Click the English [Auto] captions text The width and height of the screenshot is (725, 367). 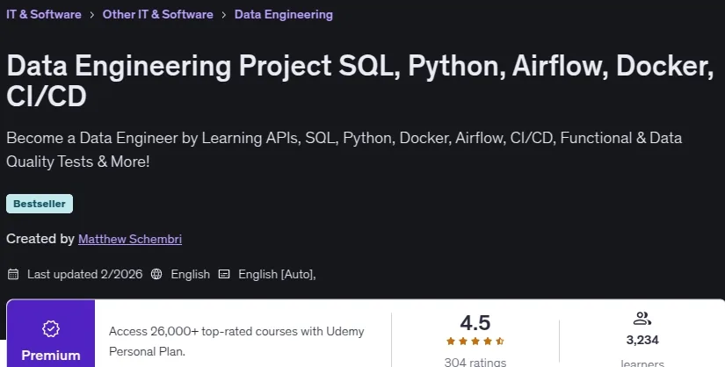(x=277, y=275)
